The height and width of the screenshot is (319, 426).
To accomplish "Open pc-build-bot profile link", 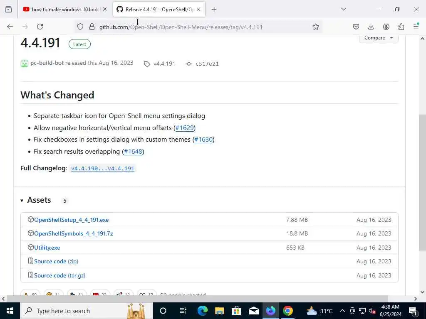I will [47, 63].
